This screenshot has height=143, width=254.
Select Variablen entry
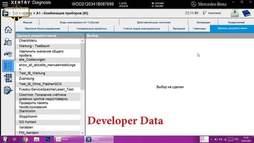[48, 128]
